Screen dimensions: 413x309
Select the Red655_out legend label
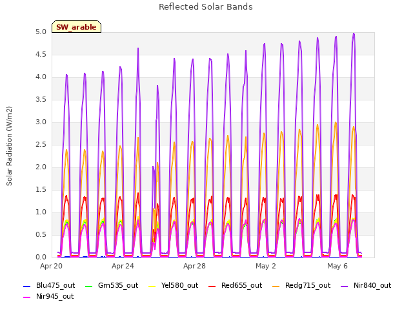241,286
